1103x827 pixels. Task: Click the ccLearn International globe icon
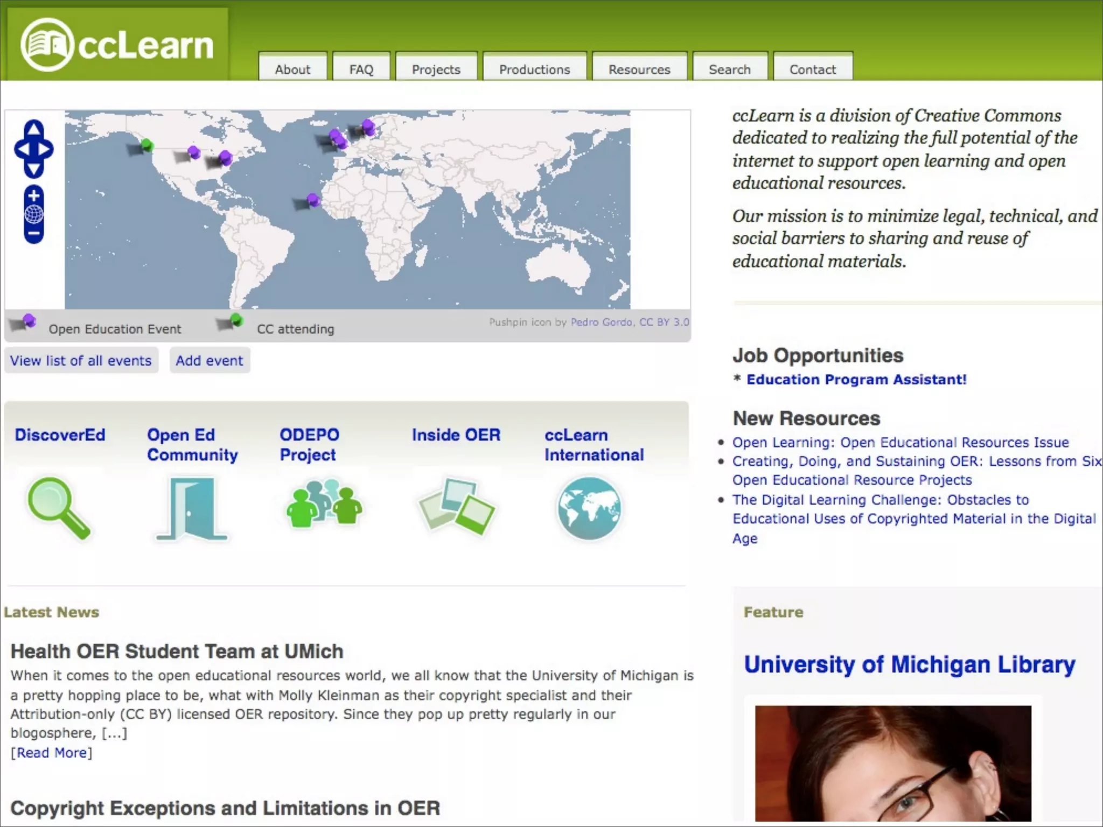pos(589,508)
